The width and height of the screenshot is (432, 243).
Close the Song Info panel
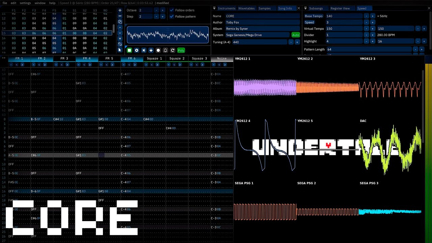coord(298,8)
